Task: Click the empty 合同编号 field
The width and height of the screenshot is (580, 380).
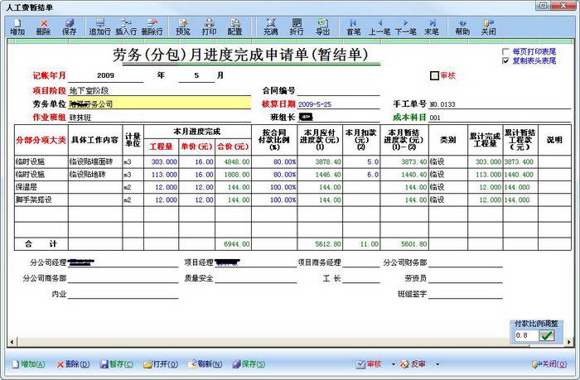Action: (338, 90)
